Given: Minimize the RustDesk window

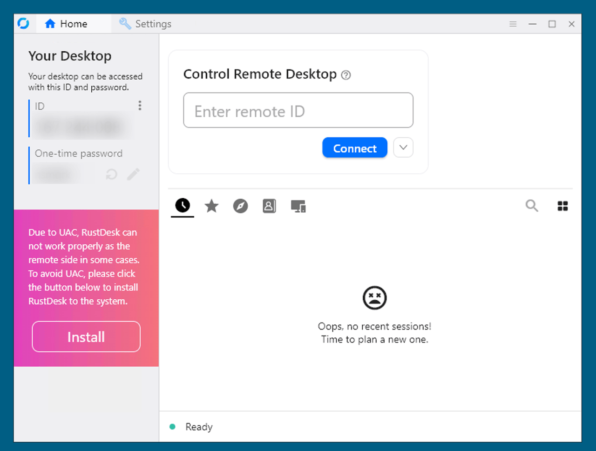Looking at the screenshot, I should (x=533, y=24).
